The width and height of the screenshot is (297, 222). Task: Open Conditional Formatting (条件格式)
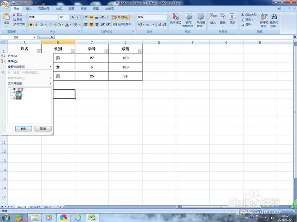[175, 20]
